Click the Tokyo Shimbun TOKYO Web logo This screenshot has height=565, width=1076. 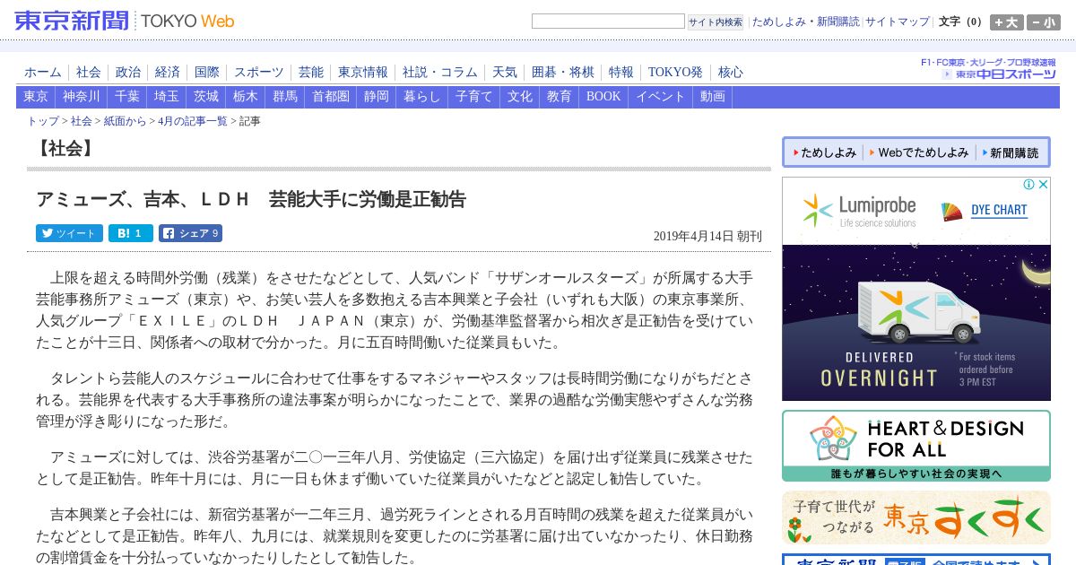click(x=125, y=21)
